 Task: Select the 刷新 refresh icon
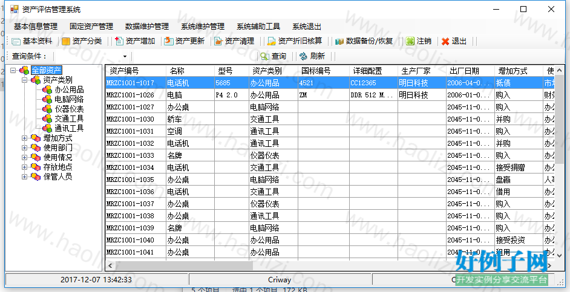[x=303, y=56]
